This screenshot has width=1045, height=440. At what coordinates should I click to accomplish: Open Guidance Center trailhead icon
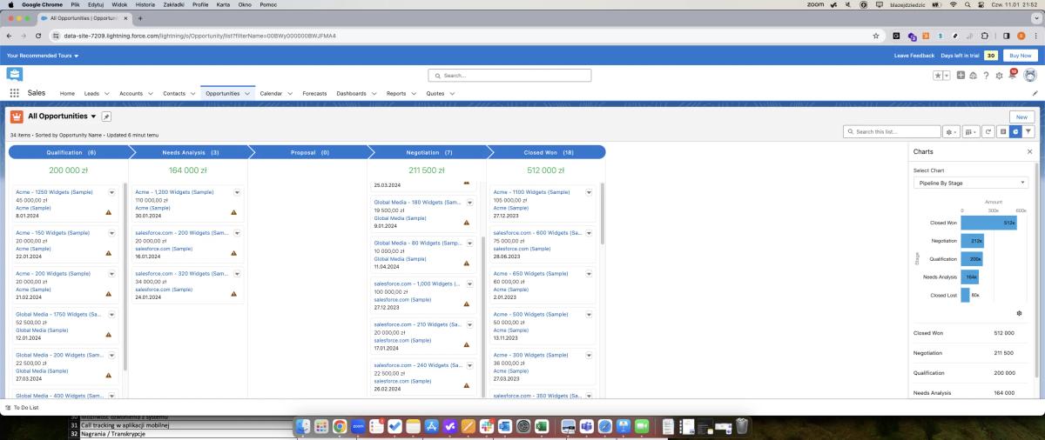[973, 76]
